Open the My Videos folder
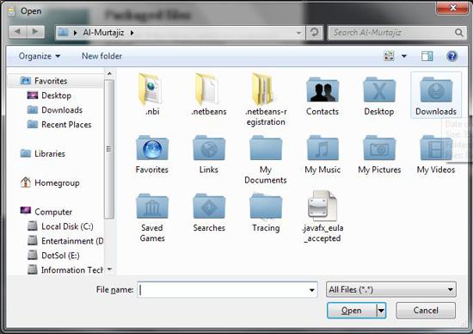Screen dimensions: 473x334 (436, 154)
